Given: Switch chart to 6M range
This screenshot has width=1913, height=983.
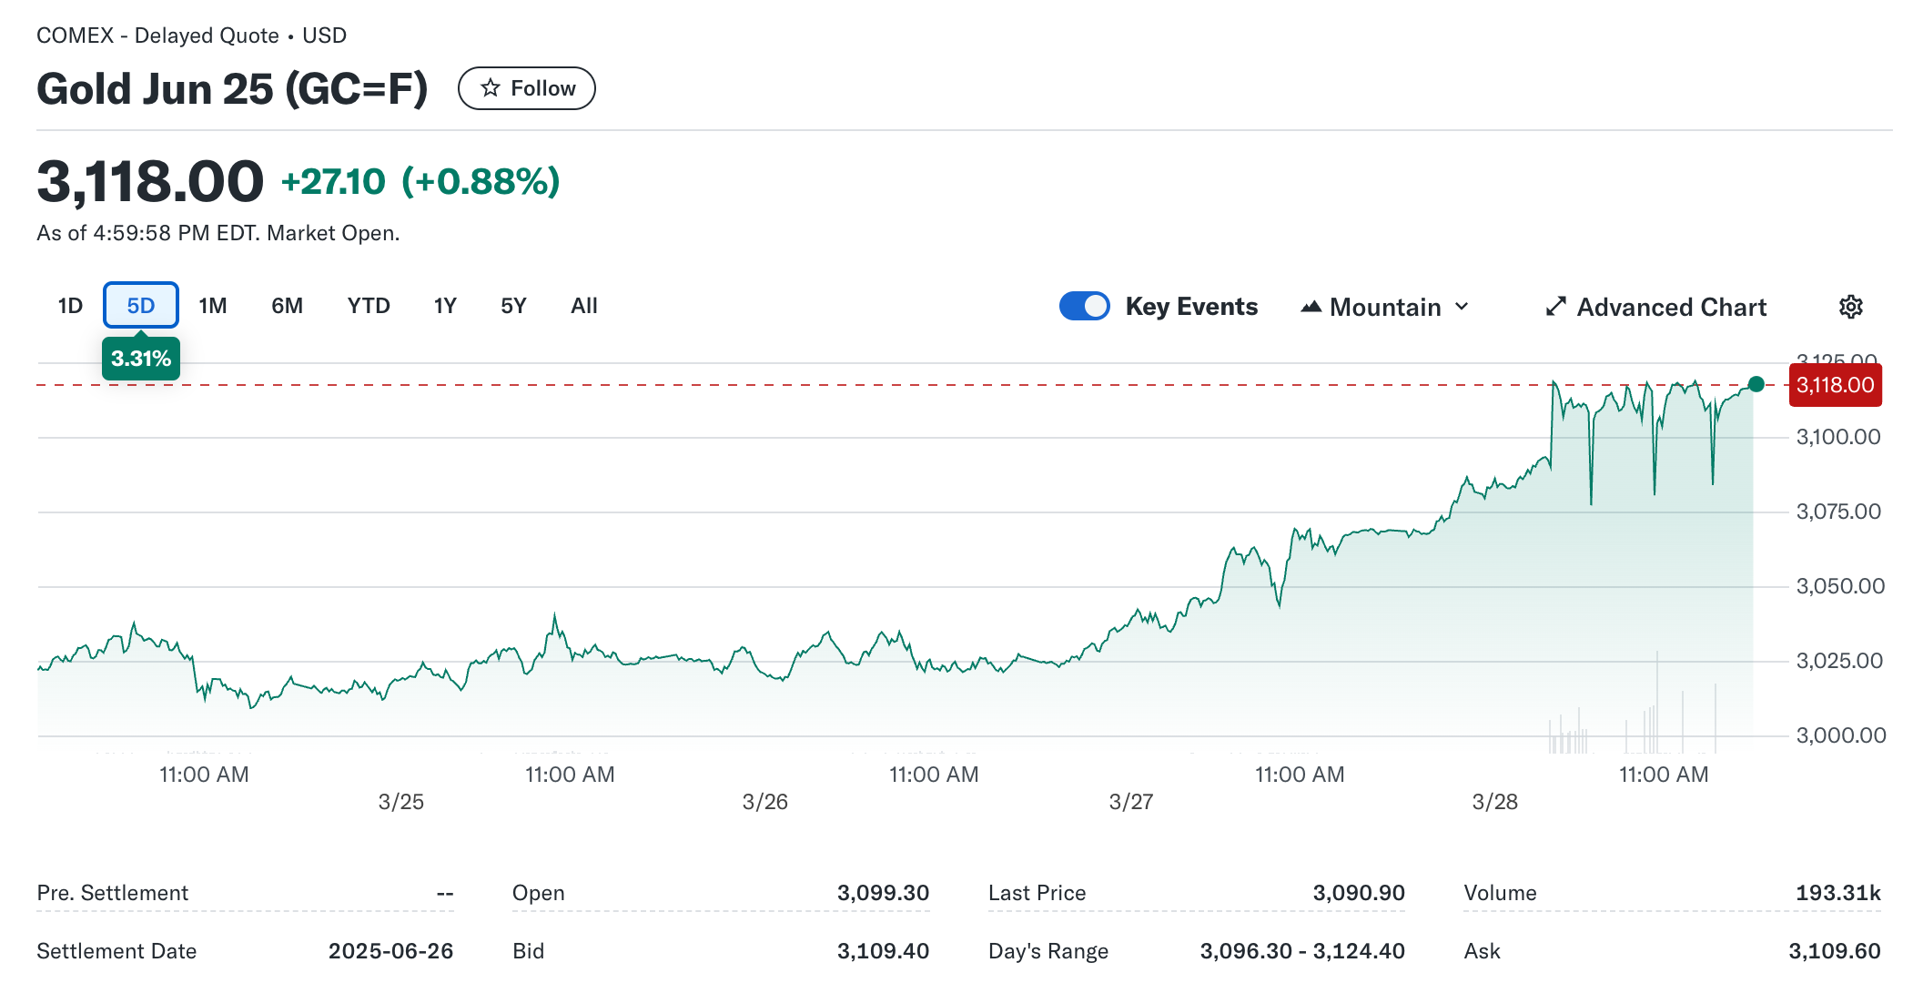Looking at the screenshot, I should coord(287,306).
